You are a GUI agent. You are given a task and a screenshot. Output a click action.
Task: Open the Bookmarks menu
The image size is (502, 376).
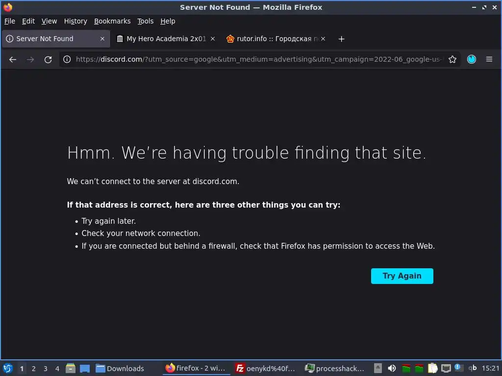[112, 21]
